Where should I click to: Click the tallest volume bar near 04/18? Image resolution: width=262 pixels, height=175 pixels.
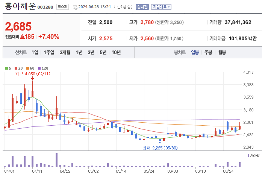pos(56,160)
